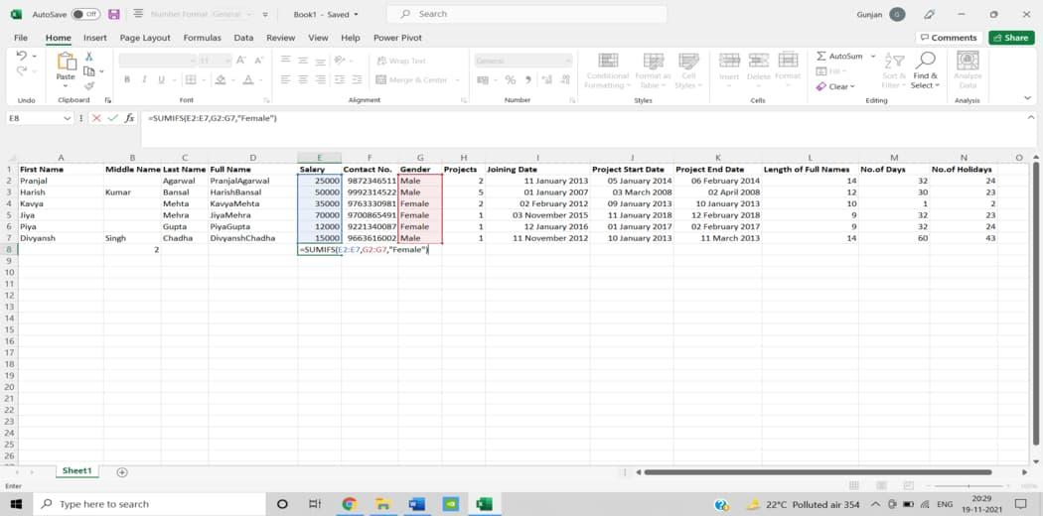Cancel the formula entry with X
1043x516 pixels.
96,118
